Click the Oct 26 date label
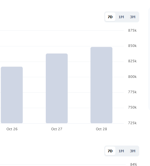The width and height of the screenshot is (150, 166). 12,129
